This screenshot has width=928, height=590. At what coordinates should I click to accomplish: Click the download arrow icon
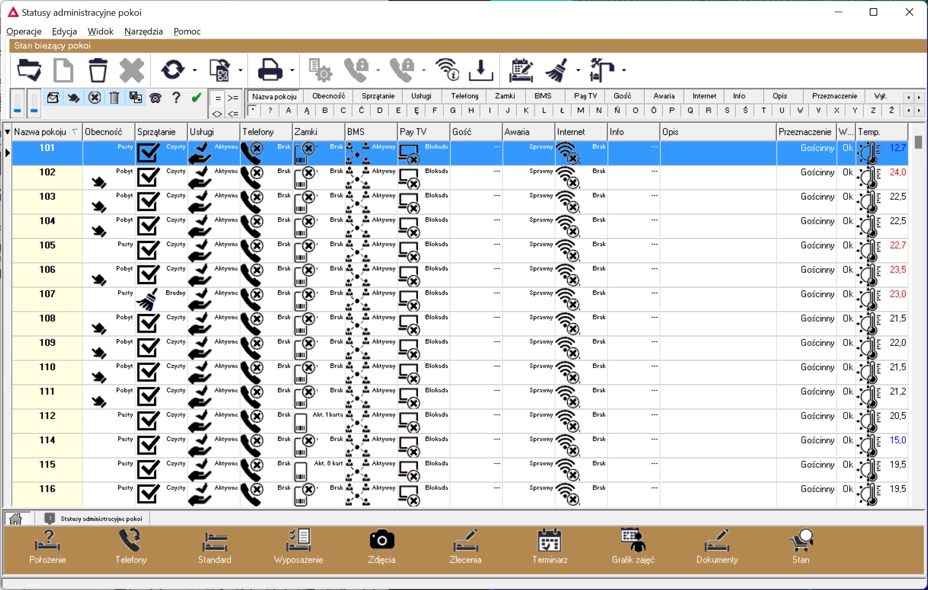[481, 70]
